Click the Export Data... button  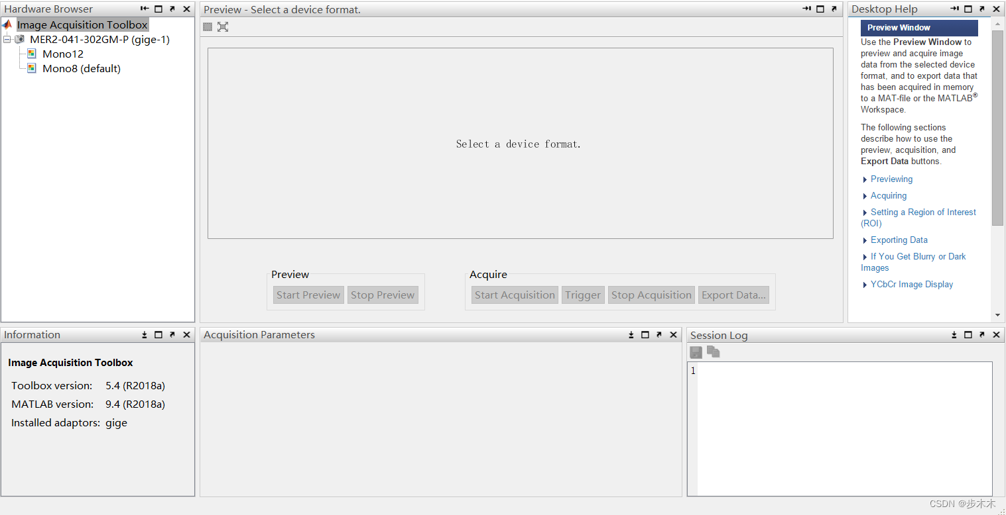click(x=733, y=295)
